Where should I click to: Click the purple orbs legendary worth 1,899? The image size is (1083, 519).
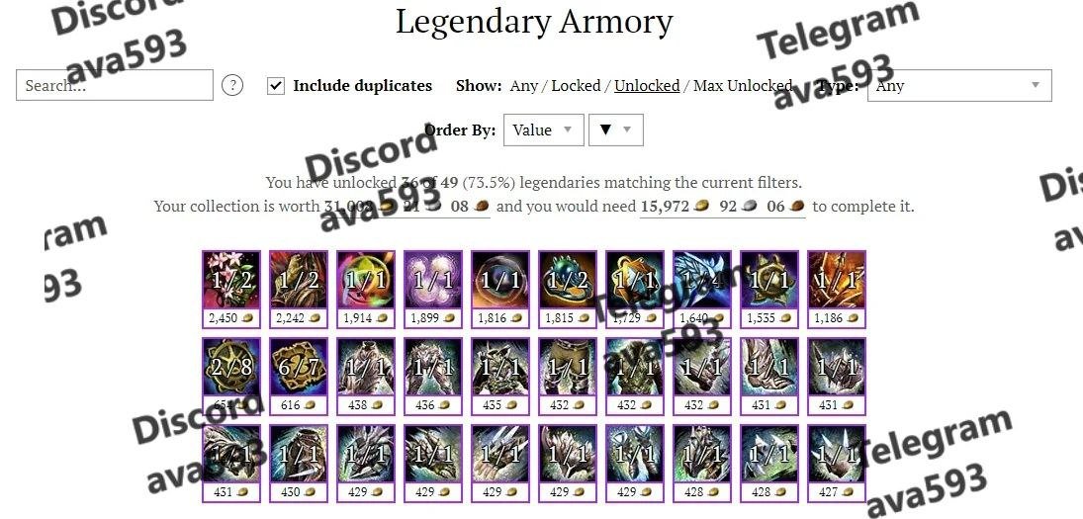(433, 290)
